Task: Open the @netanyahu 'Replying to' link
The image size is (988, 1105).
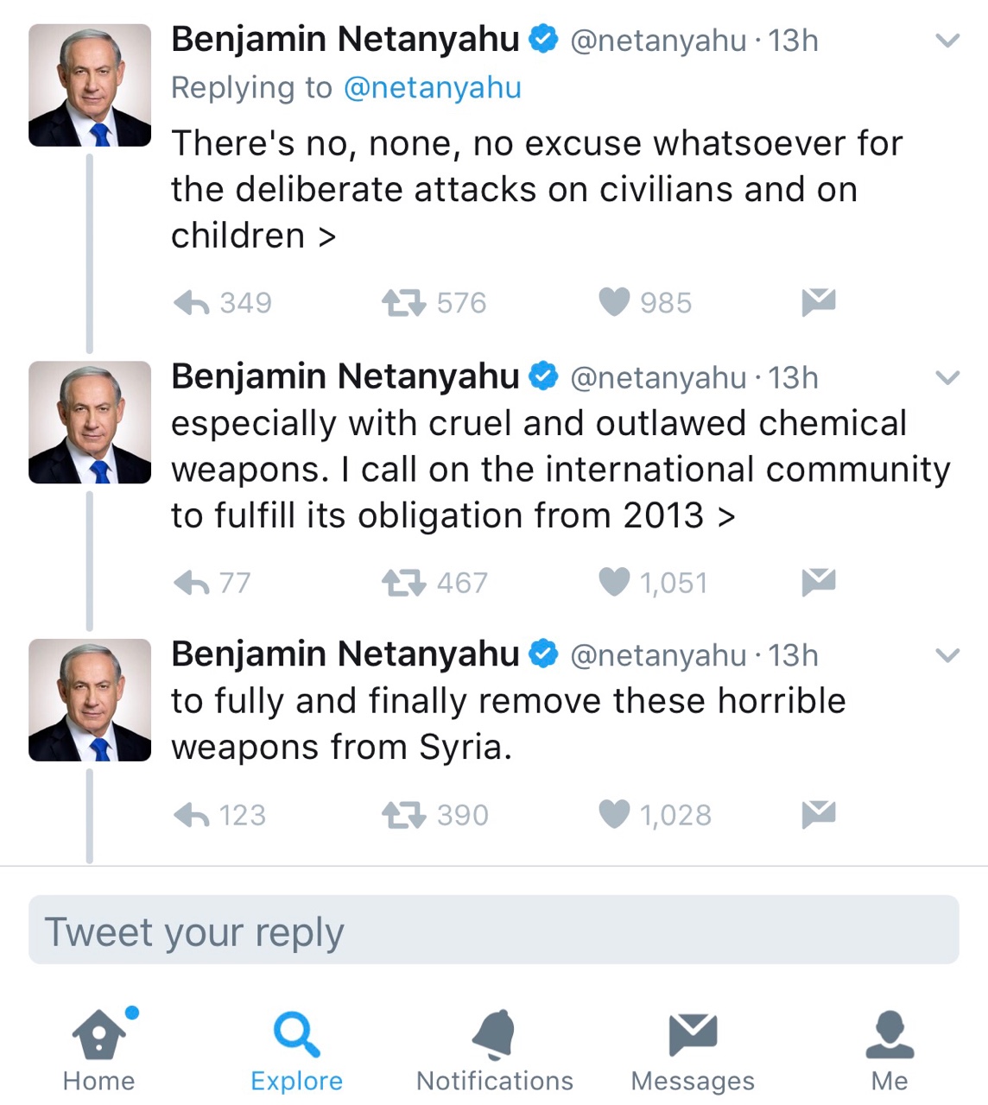Action: tap(433, 88)
